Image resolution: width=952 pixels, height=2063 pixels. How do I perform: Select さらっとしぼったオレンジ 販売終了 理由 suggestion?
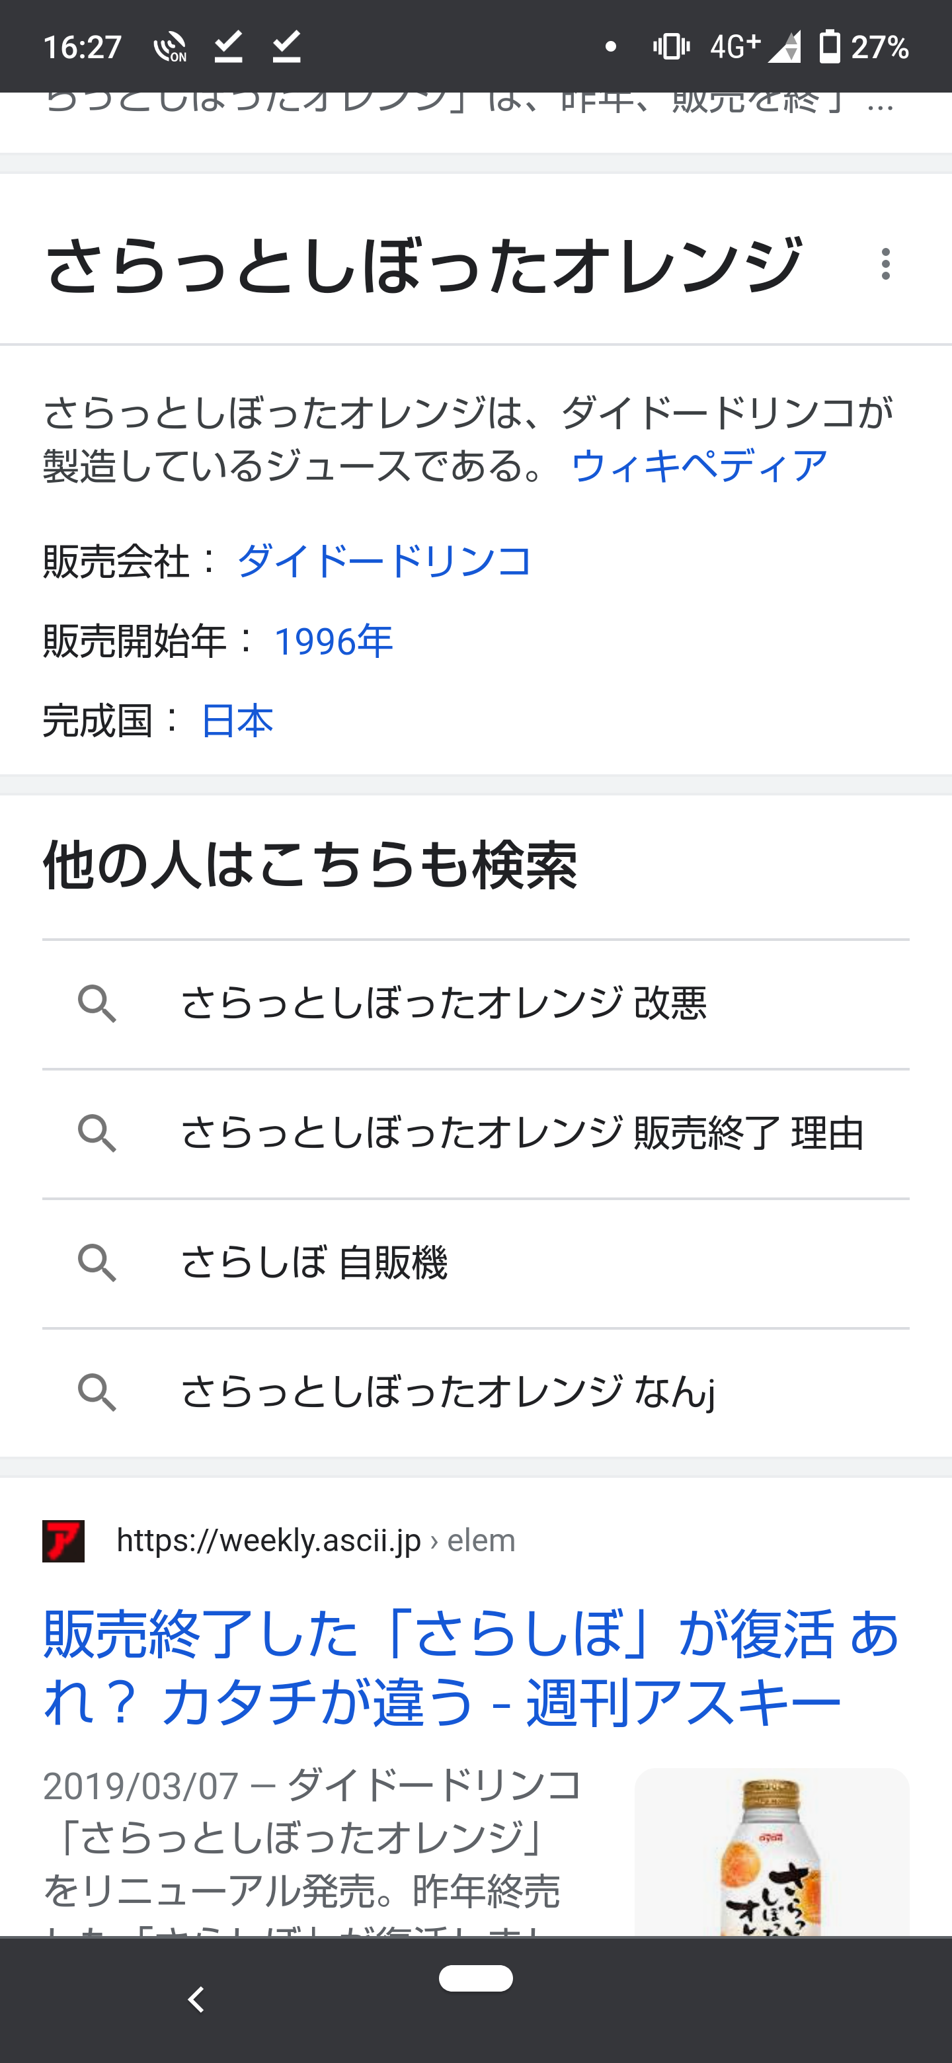pyautogui.click(x=475, y=1133)
